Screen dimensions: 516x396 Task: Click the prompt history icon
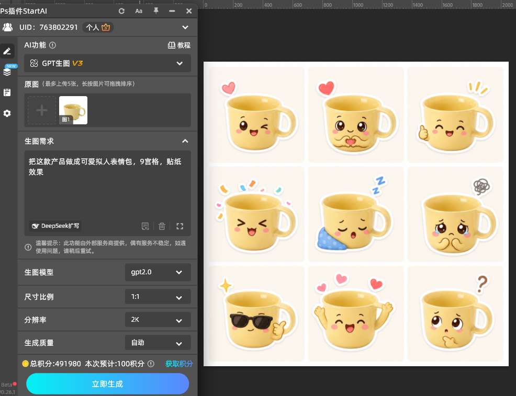[x=145, y=226]
